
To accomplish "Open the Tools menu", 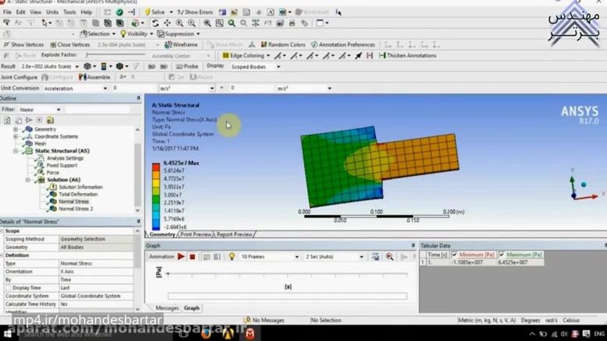I will pos(69,12).
